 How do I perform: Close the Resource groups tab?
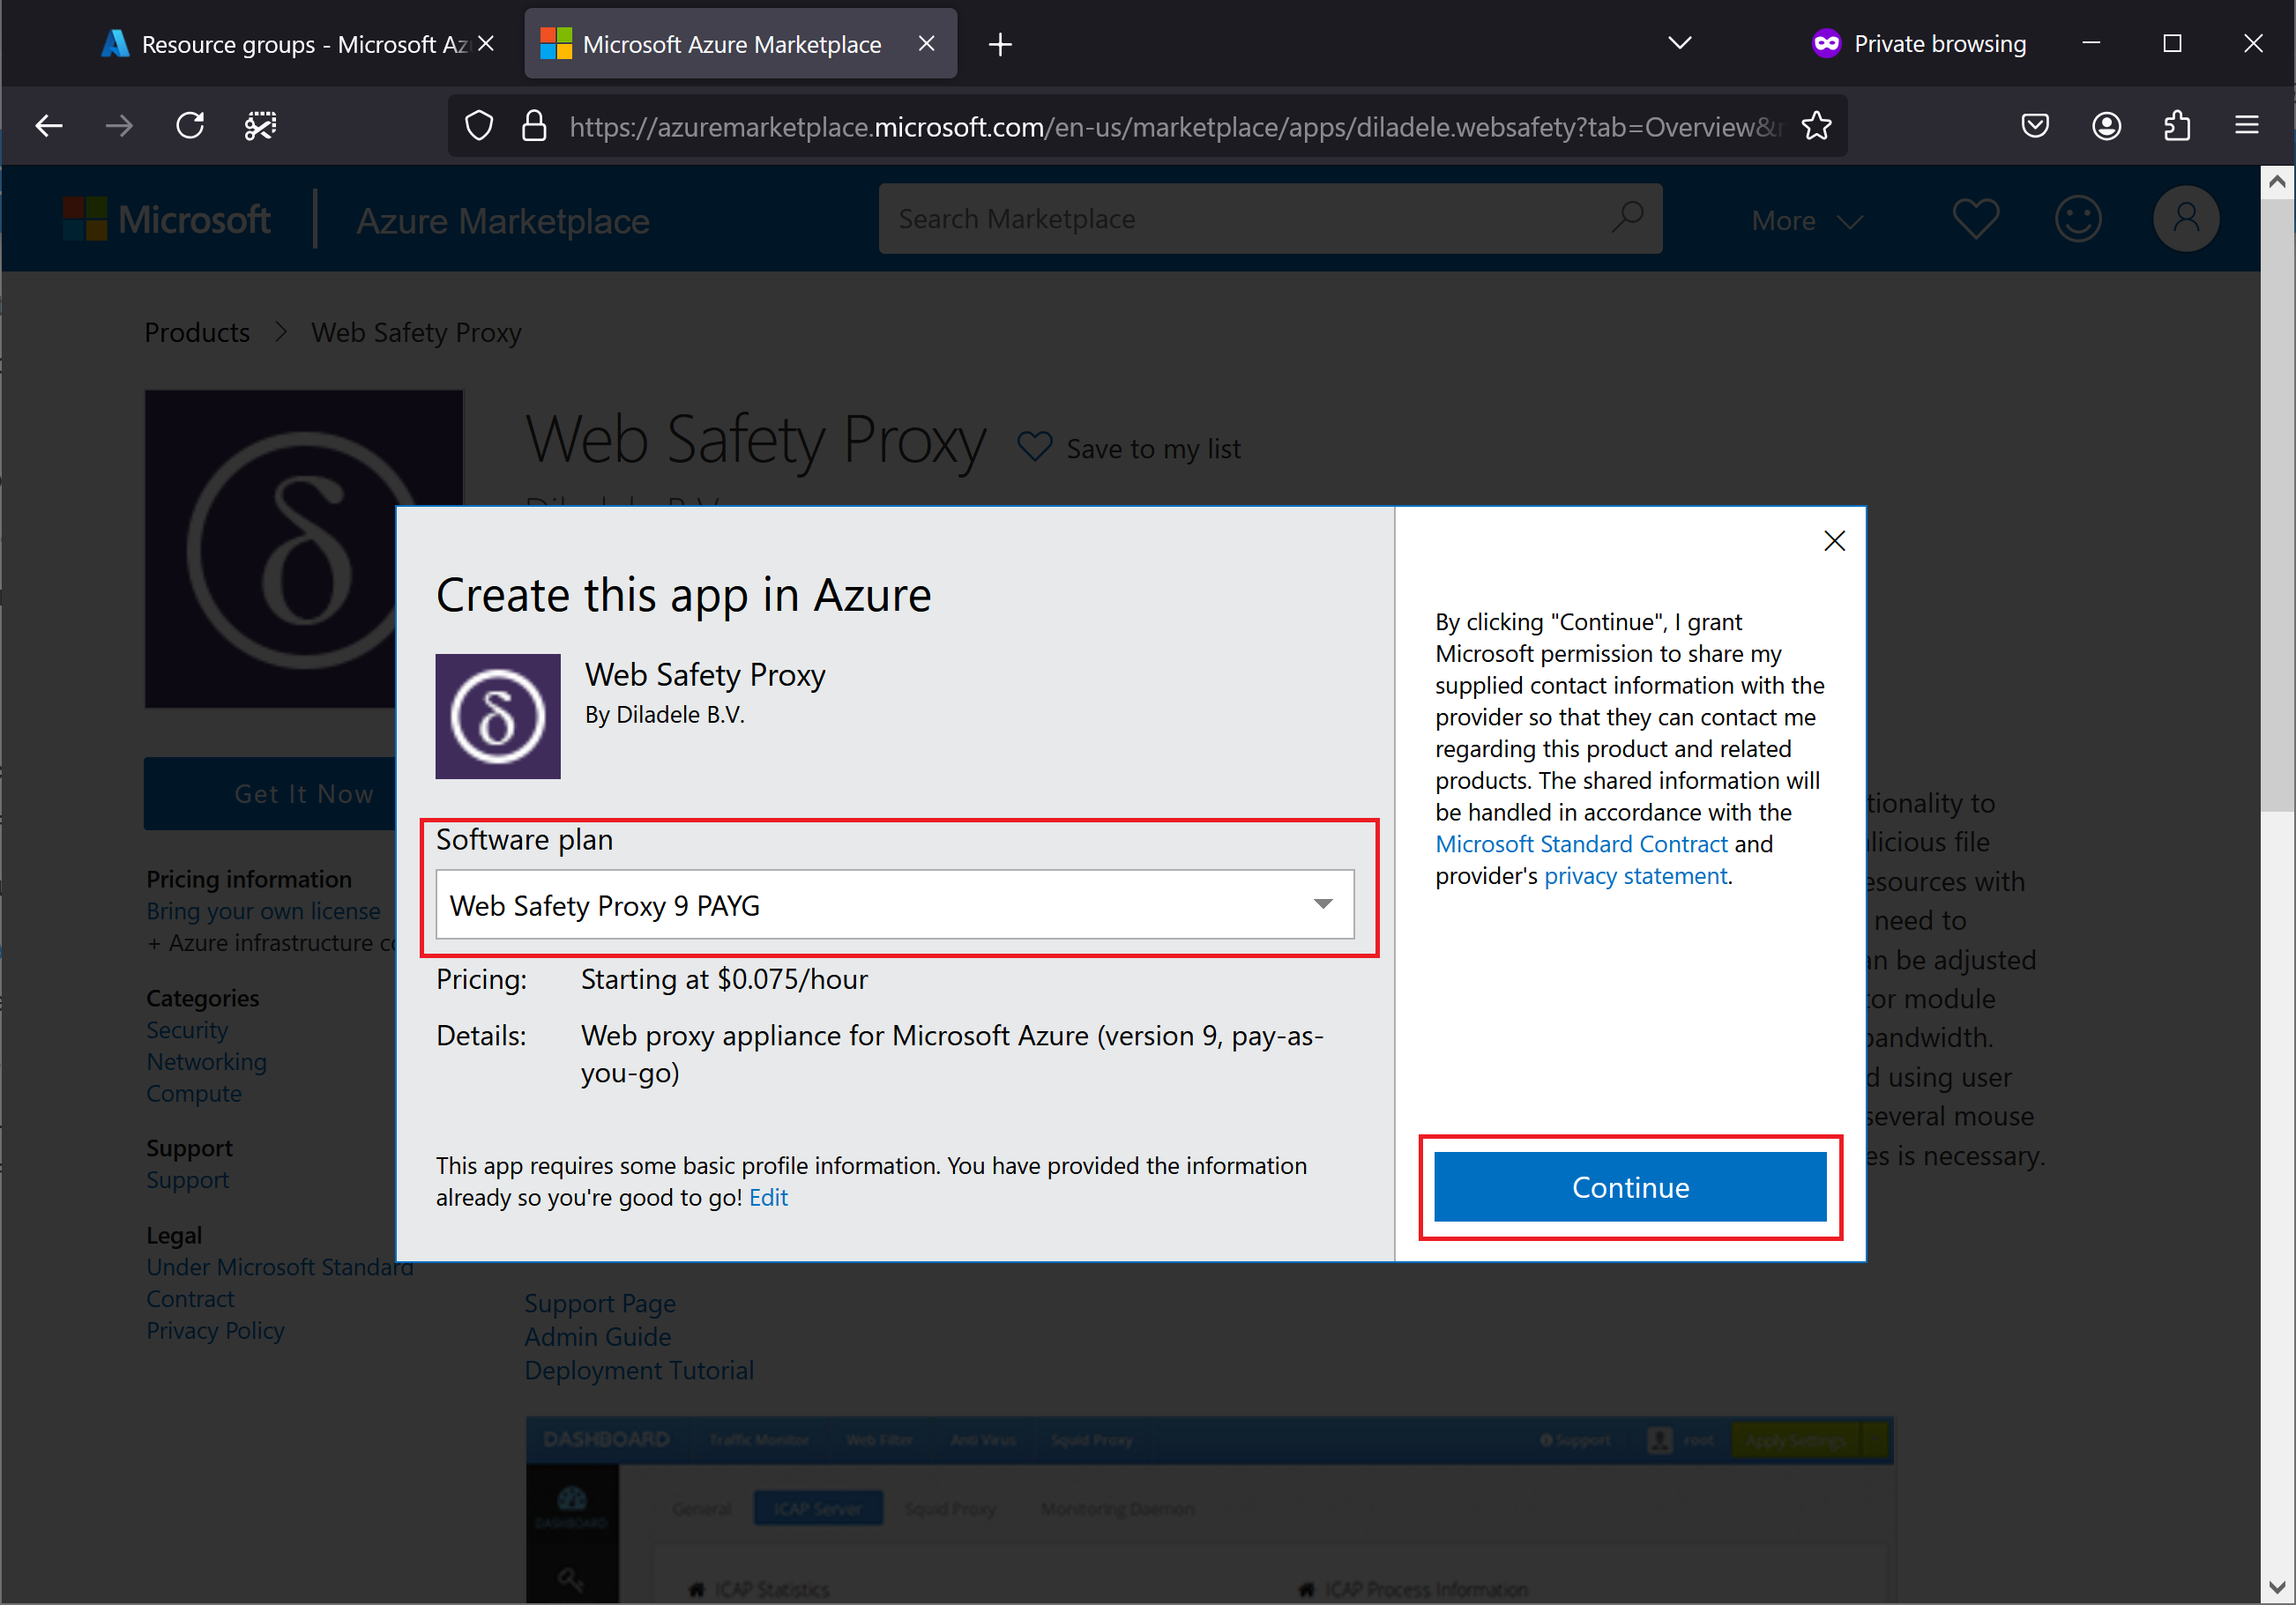coord(486,44)
